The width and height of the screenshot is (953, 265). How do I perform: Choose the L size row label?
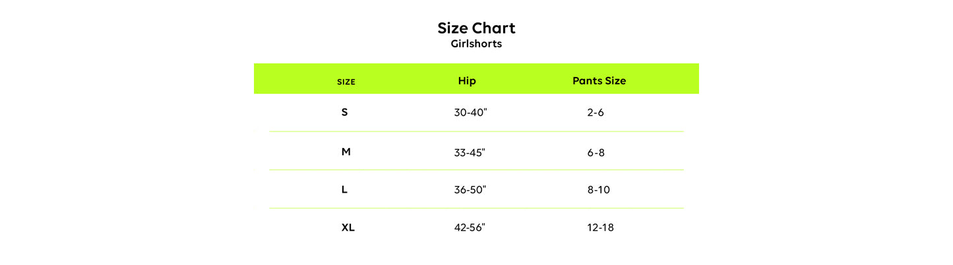tap(344, 189)
